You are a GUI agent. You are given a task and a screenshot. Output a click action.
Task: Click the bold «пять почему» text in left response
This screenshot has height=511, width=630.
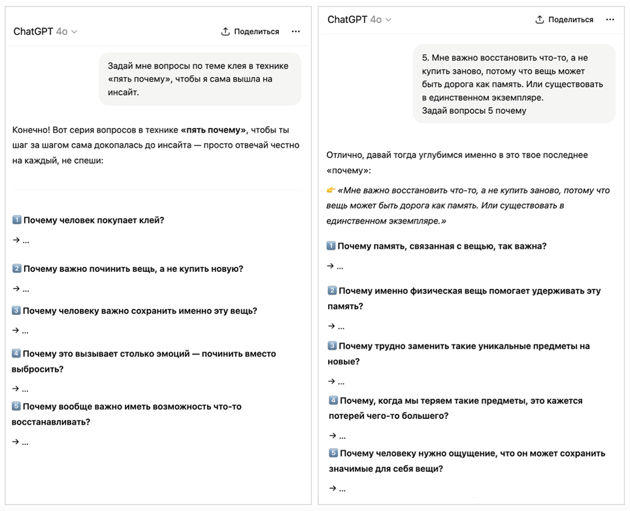[213, 129]
